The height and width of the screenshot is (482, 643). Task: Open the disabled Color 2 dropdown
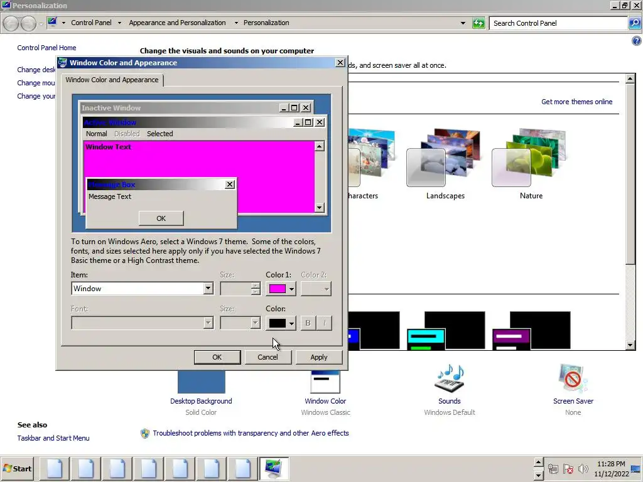pyautogui.click(x=316, y=289)
